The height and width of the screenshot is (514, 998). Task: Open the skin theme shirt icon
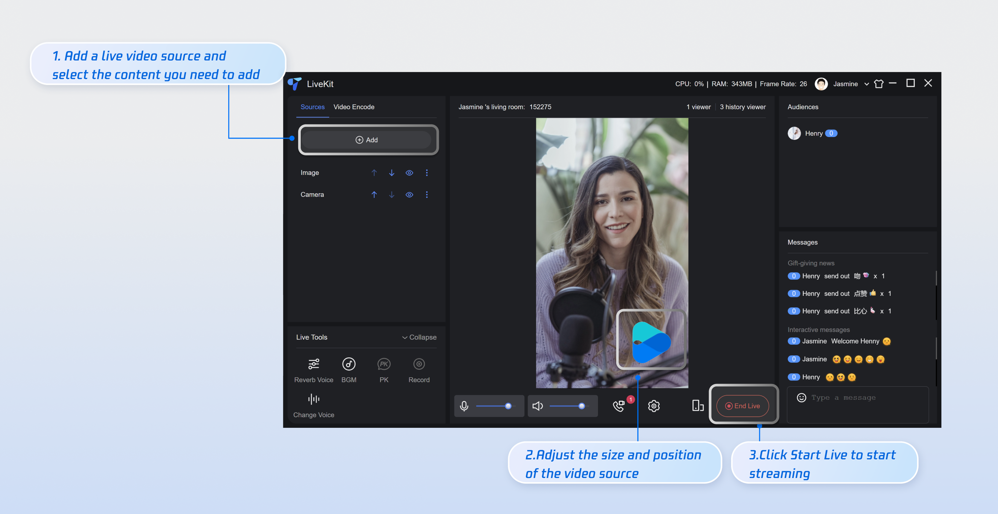879,84
